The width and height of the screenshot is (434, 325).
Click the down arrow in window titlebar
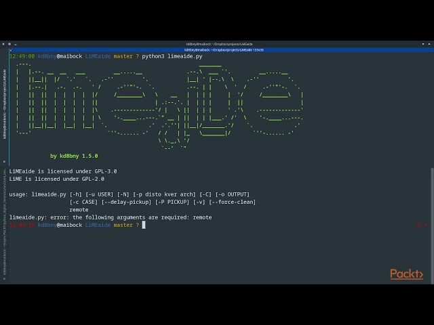click(423, 44)
